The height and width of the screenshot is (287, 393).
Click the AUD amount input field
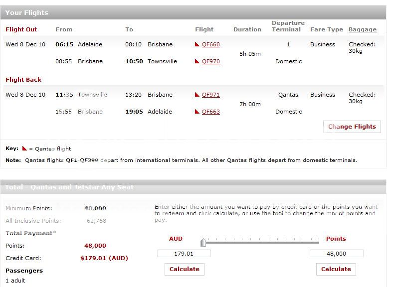pyautogui.click(x=184, y=254)
